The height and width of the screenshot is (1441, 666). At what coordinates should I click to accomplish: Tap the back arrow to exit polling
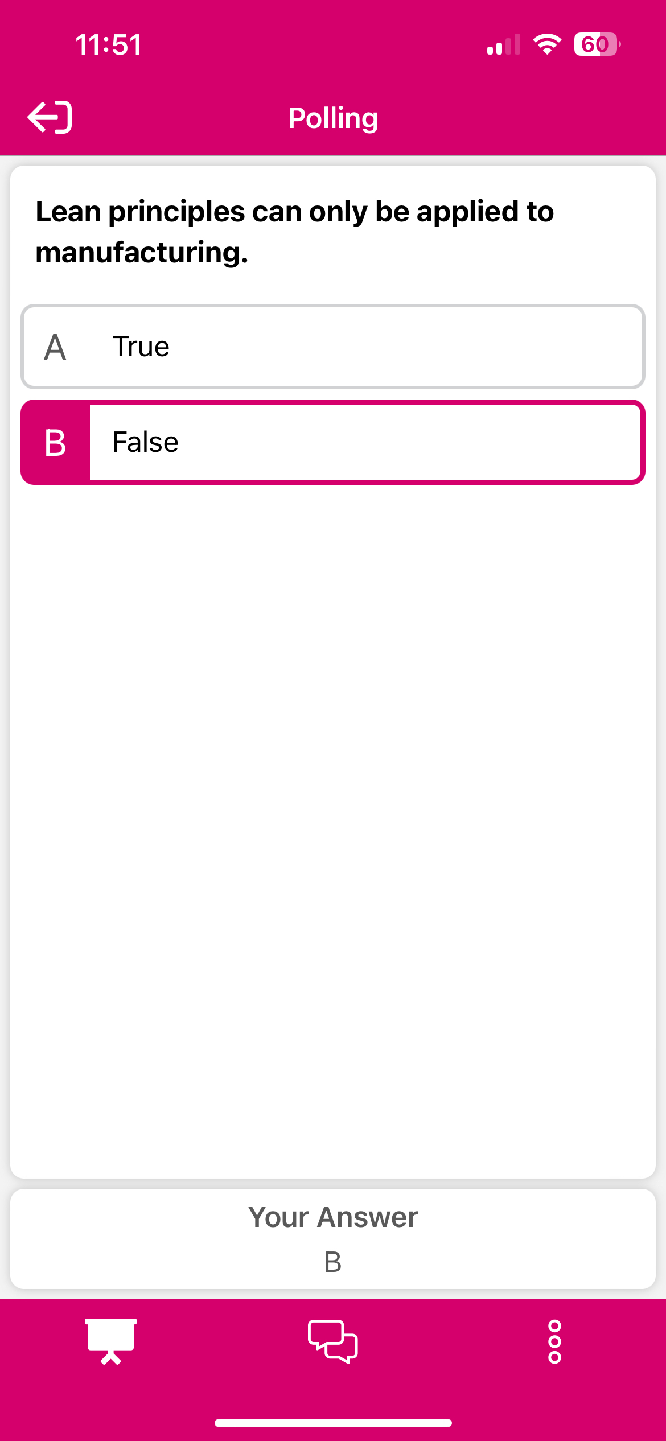(50, 117)
